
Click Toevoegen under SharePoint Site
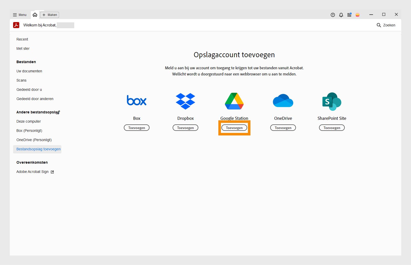[x=332, y=127]
